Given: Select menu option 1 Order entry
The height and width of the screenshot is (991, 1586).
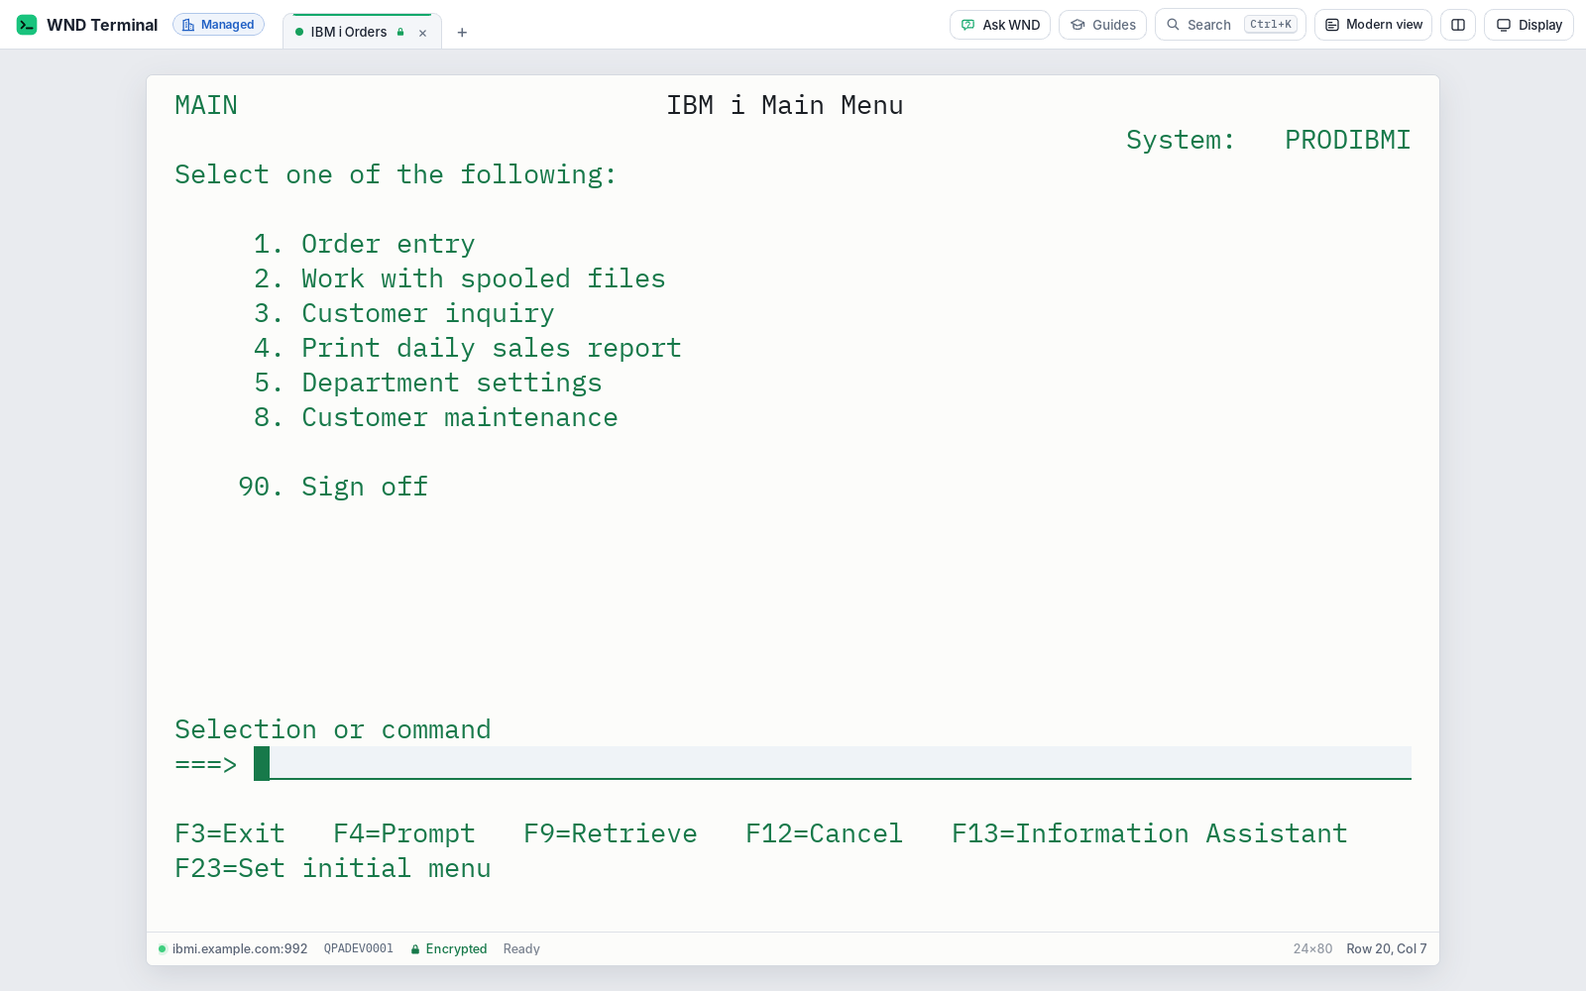Looking at the screenshot, I should coord(365,244).
